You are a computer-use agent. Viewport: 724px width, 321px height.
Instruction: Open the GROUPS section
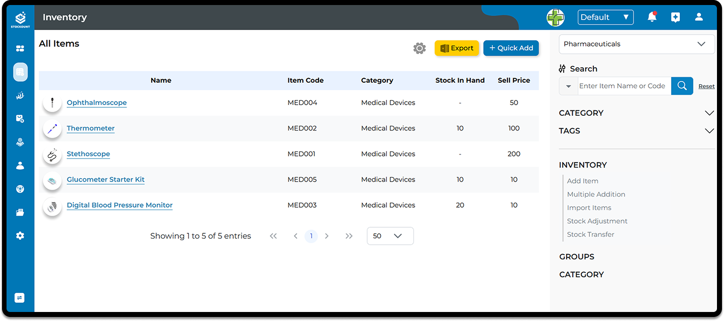[x=576, y=257]
